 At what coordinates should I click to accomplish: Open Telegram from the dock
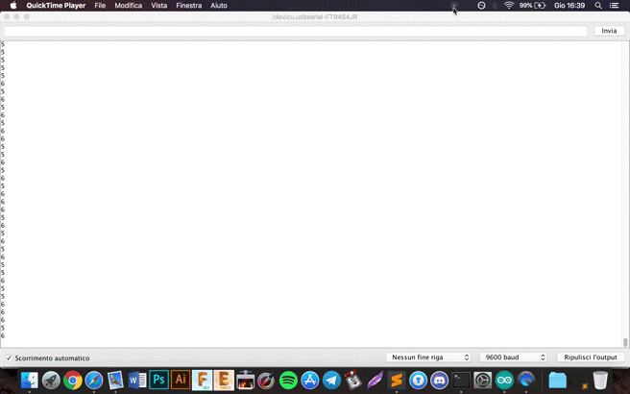(x=331, y=380)
